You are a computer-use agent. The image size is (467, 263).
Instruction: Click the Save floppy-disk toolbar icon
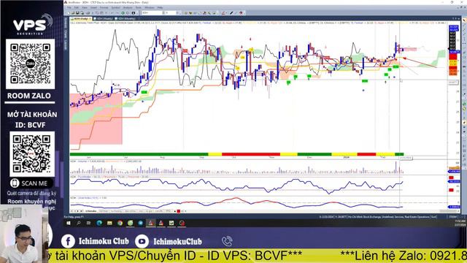tap(77, 13)
